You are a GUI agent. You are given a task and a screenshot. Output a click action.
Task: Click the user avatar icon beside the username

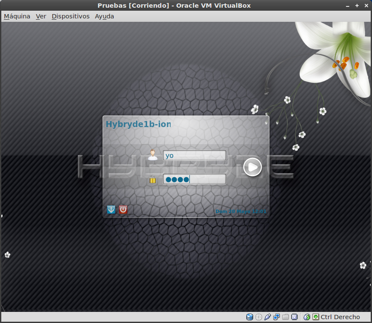tap(153, 154)
